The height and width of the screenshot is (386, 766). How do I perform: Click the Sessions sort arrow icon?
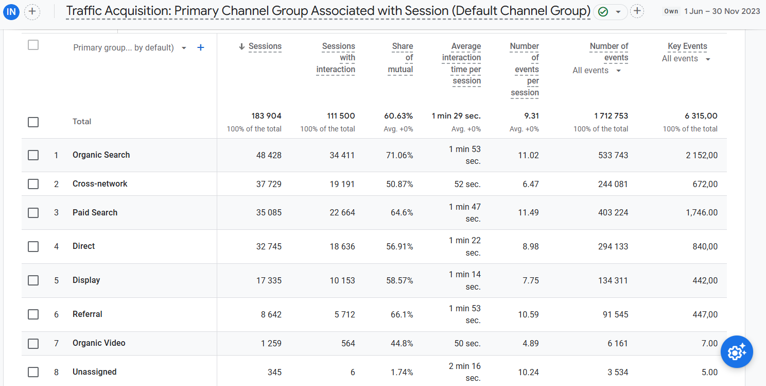[242, 46]
